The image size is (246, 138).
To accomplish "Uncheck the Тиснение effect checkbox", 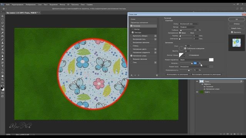I will [131, 26].
